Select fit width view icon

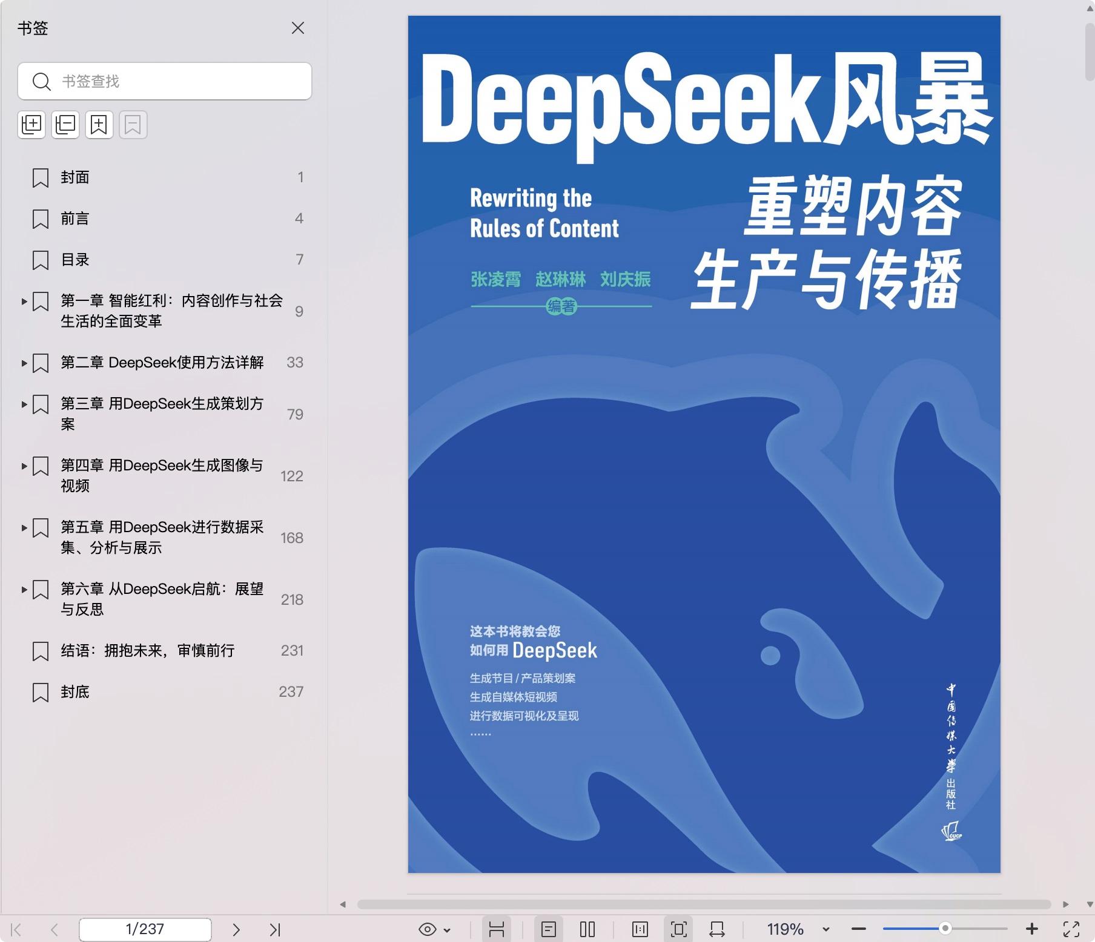click(x=717, y=929)
